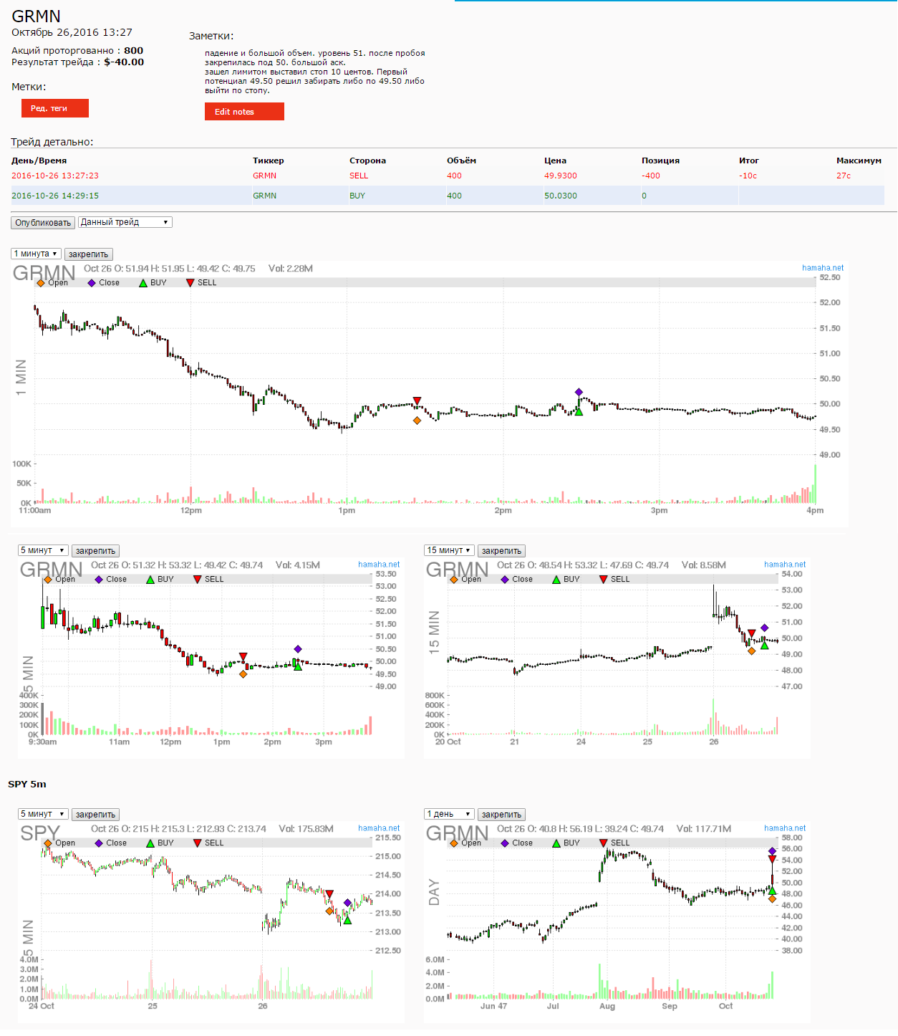
Task: Click the orange open marker on the 1 MIN chart line
Action: tap(417, 421)
